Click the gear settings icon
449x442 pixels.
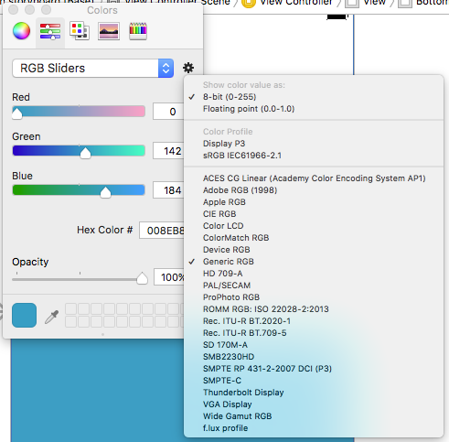coord(188,68)
